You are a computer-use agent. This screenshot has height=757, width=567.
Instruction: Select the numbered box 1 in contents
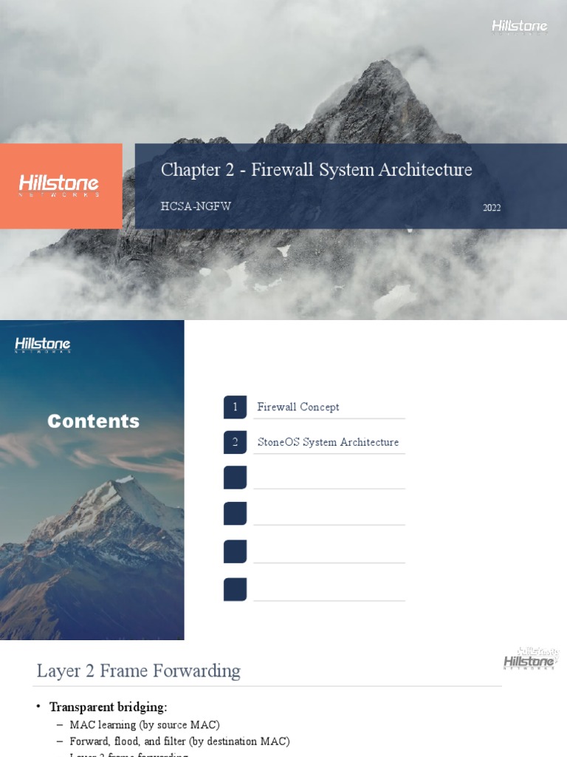235,407
